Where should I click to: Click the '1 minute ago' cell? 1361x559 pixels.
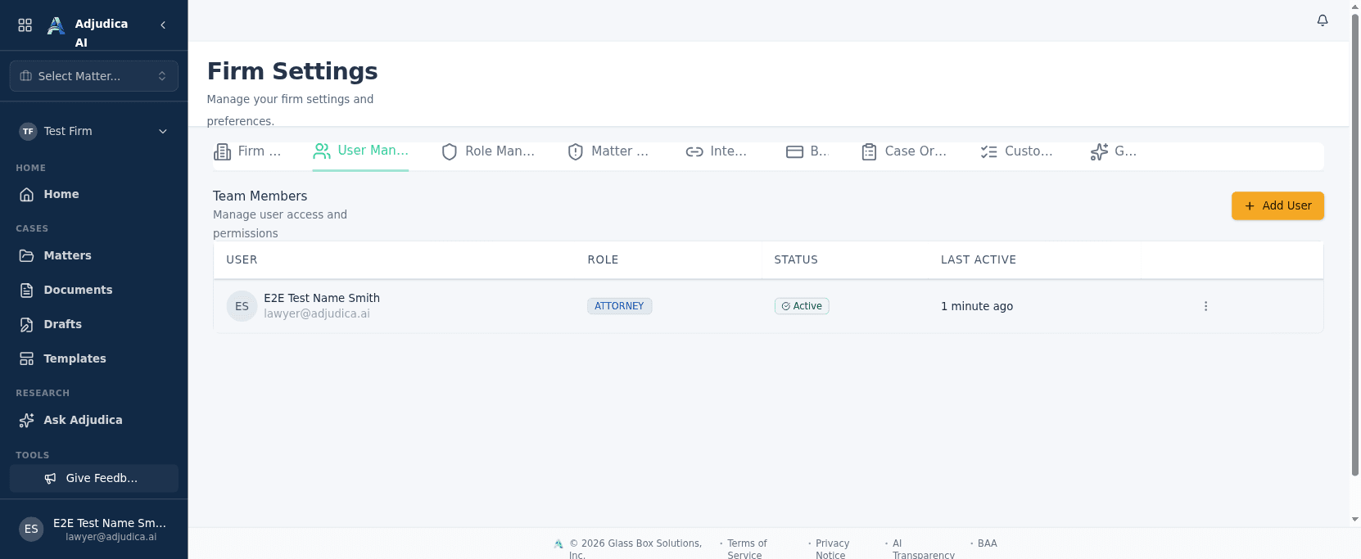[x=977, y=306]
